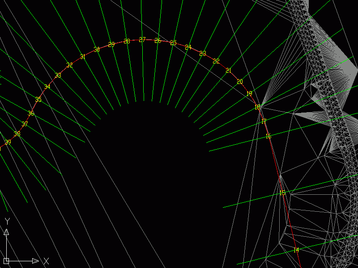Select station label 17

(264, 121)
